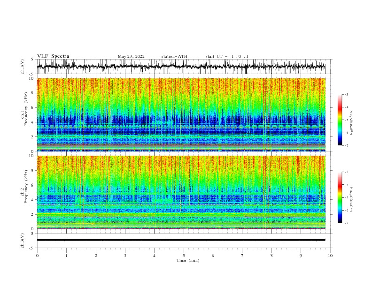Image resolution: width=372 pixels, height=287 pixels.
Task: Click the "Time (min)" axis title
Action: click(x=188, y=260)
